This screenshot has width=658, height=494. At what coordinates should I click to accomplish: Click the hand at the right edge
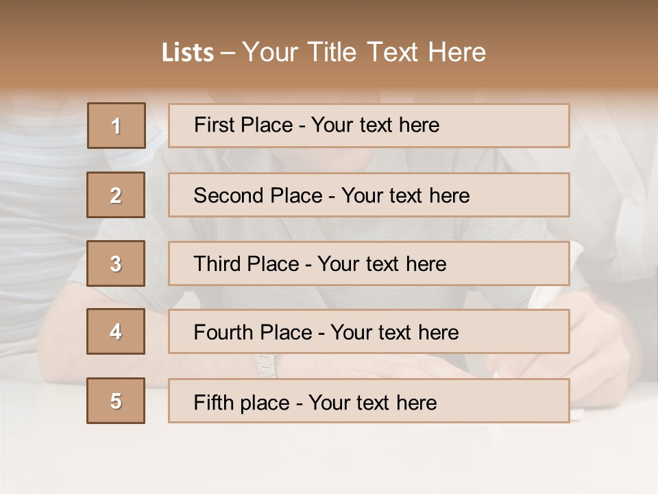click(x=603, y=343)
